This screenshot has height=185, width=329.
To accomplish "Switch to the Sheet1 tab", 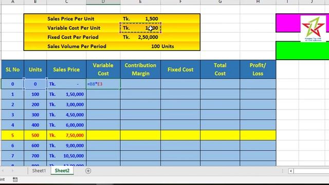I will pyautogui.click(x=39, y=171).
